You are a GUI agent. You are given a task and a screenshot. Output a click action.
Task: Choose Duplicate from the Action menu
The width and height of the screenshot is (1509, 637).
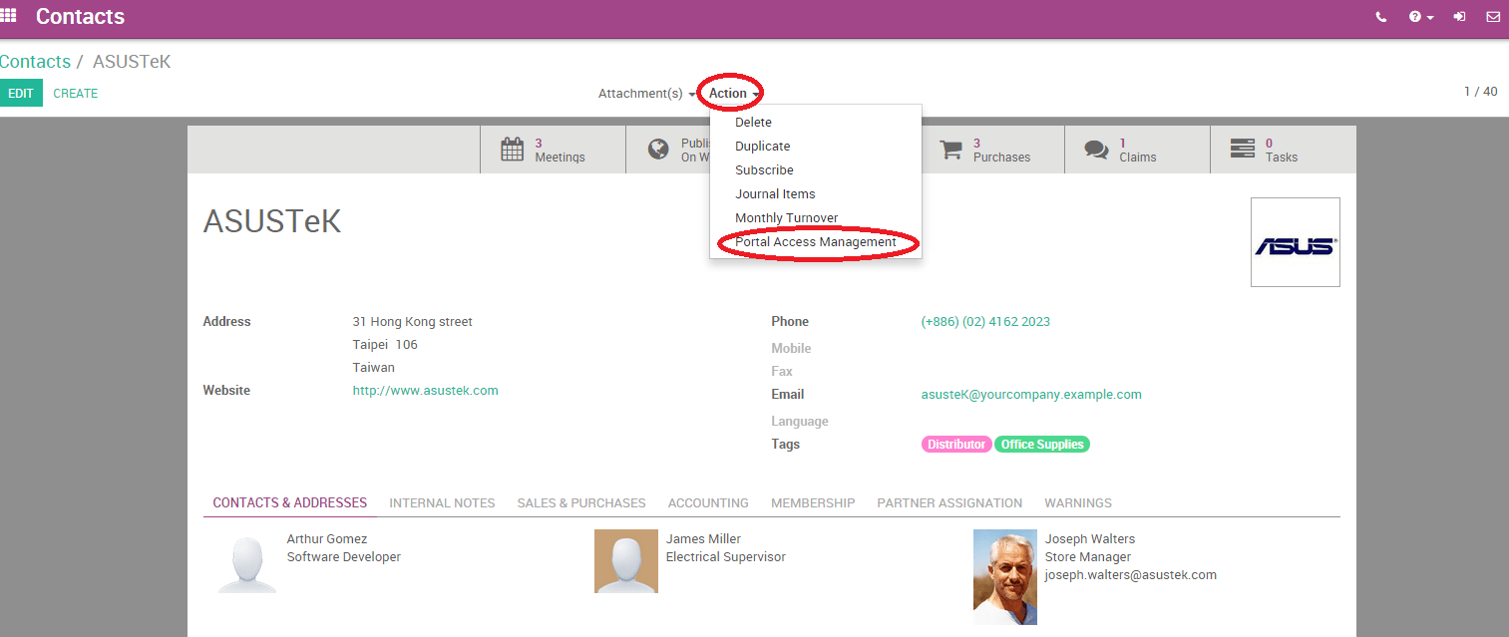click(x=762, y=146)
